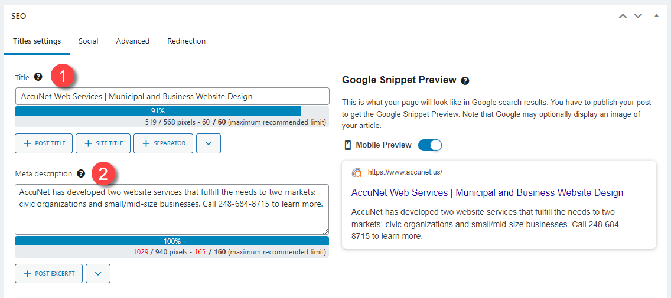Move the SEO panel down
This screenshot has width=671, height=298.
coord(638,16)
